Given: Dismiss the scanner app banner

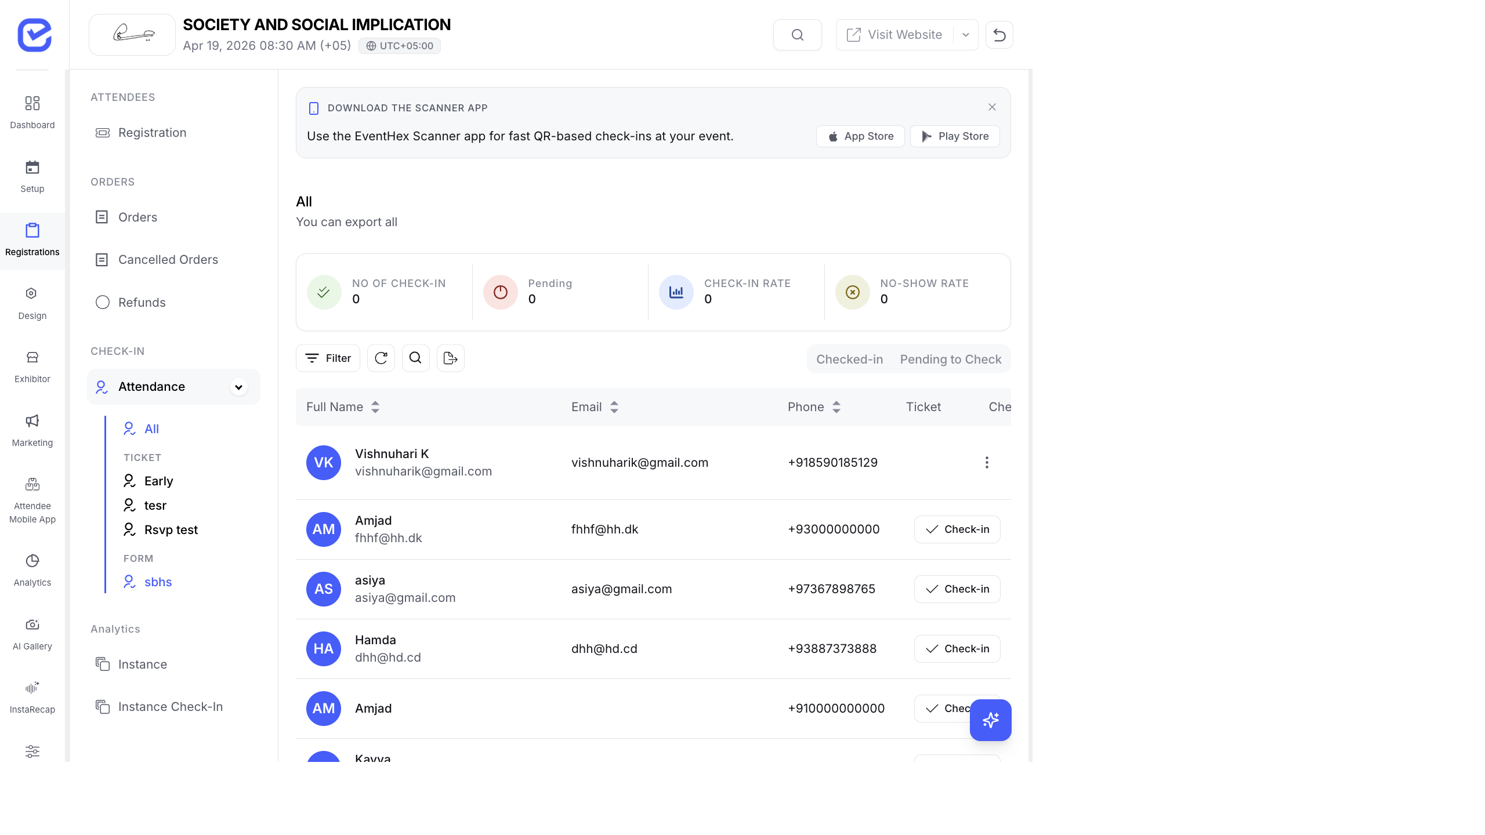Looking at the screenshot, I should [x=991, y=107].
